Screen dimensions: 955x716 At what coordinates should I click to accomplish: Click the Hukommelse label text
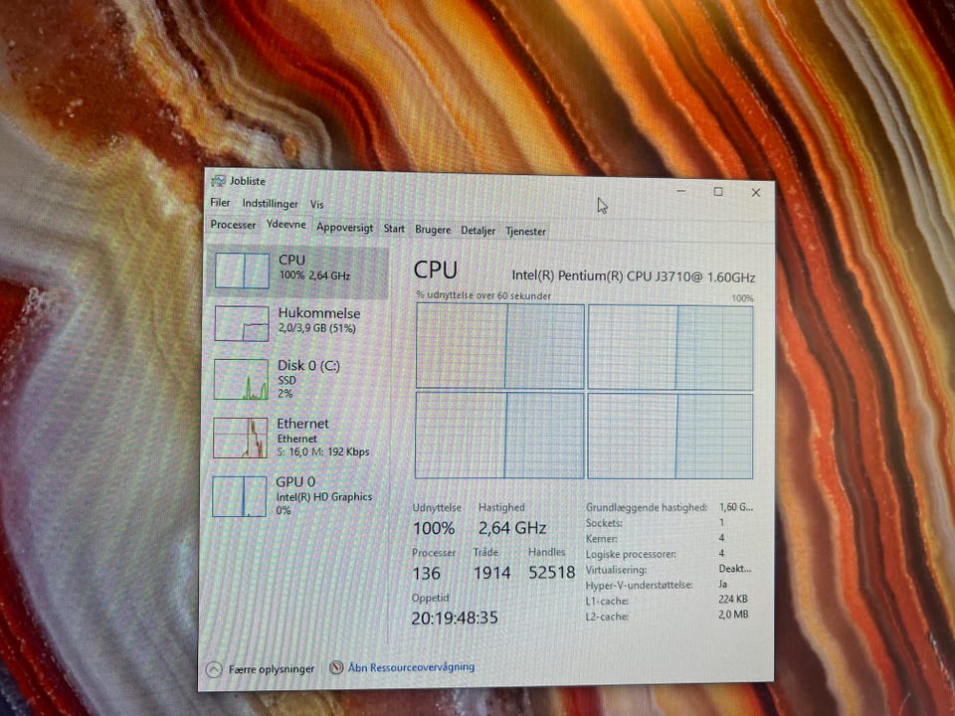319,313
